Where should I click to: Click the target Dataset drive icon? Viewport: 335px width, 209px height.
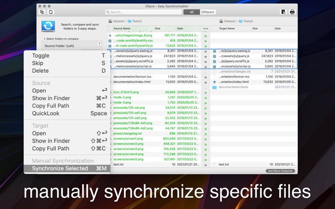pyautogui.click(x=222, y=21)
